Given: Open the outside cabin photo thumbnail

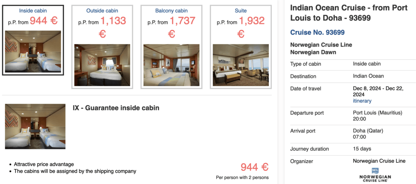Looking at the screenshot, I should click(x=102, y=65).
